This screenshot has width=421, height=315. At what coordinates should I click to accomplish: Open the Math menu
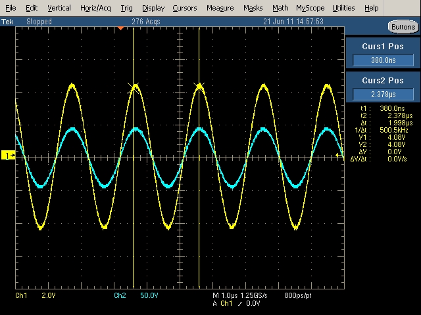tap(280, 8)
